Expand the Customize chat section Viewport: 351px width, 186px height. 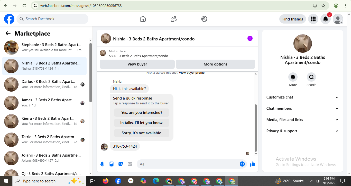click(x=303, y=97)
